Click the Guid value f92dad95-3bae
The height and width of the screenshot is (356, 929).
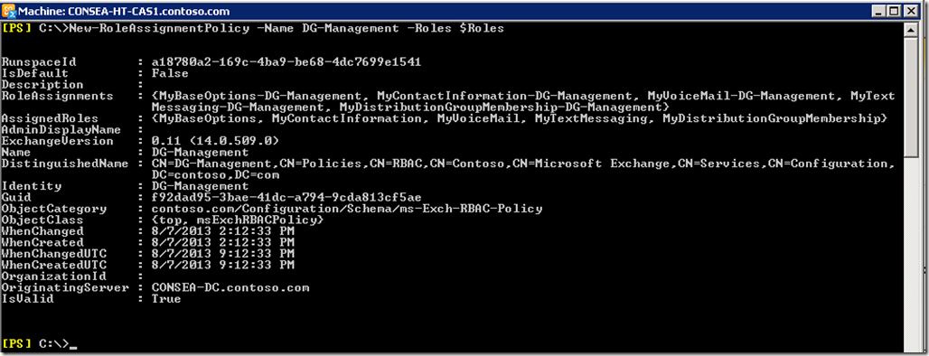pos(286,197)
